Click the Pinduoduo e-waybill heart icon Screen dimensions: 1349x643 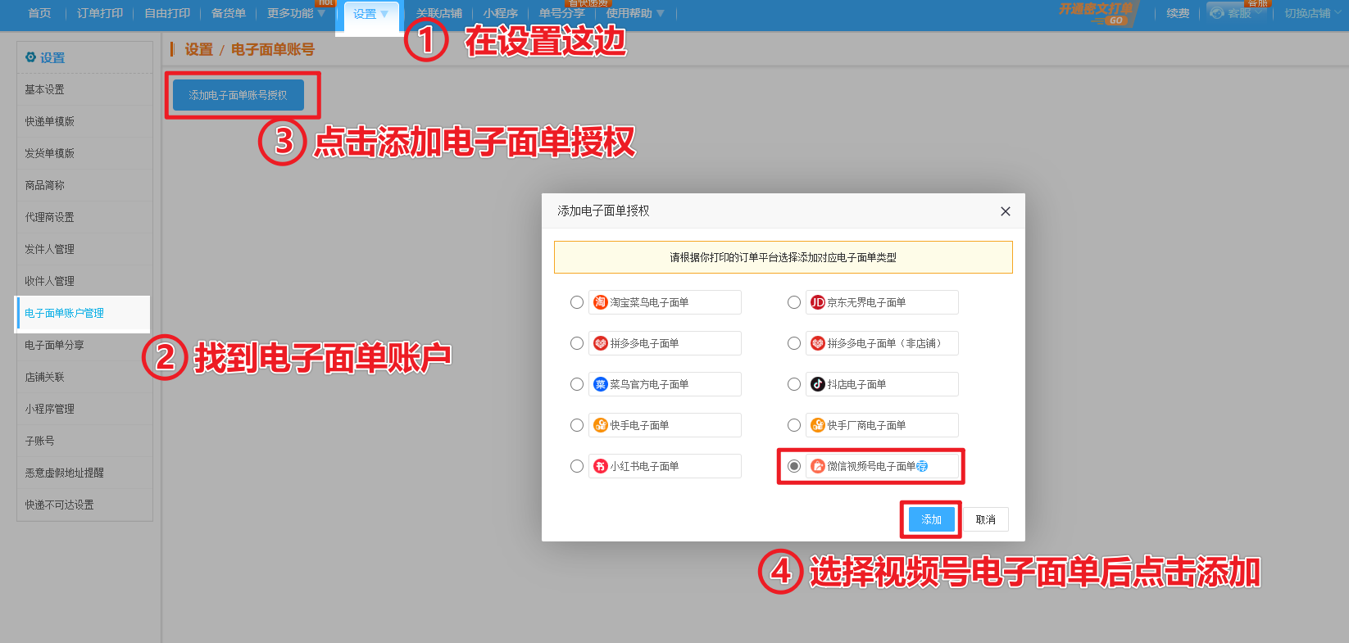click(x=601, y=343)
